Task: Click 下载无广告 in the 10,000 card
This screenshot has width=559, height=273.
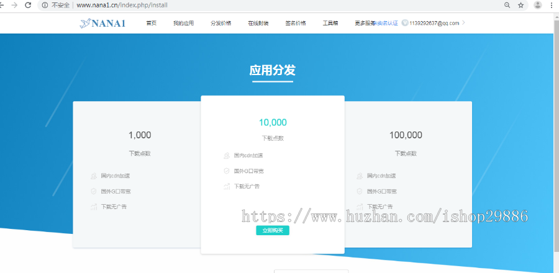Action: [247, 187]
